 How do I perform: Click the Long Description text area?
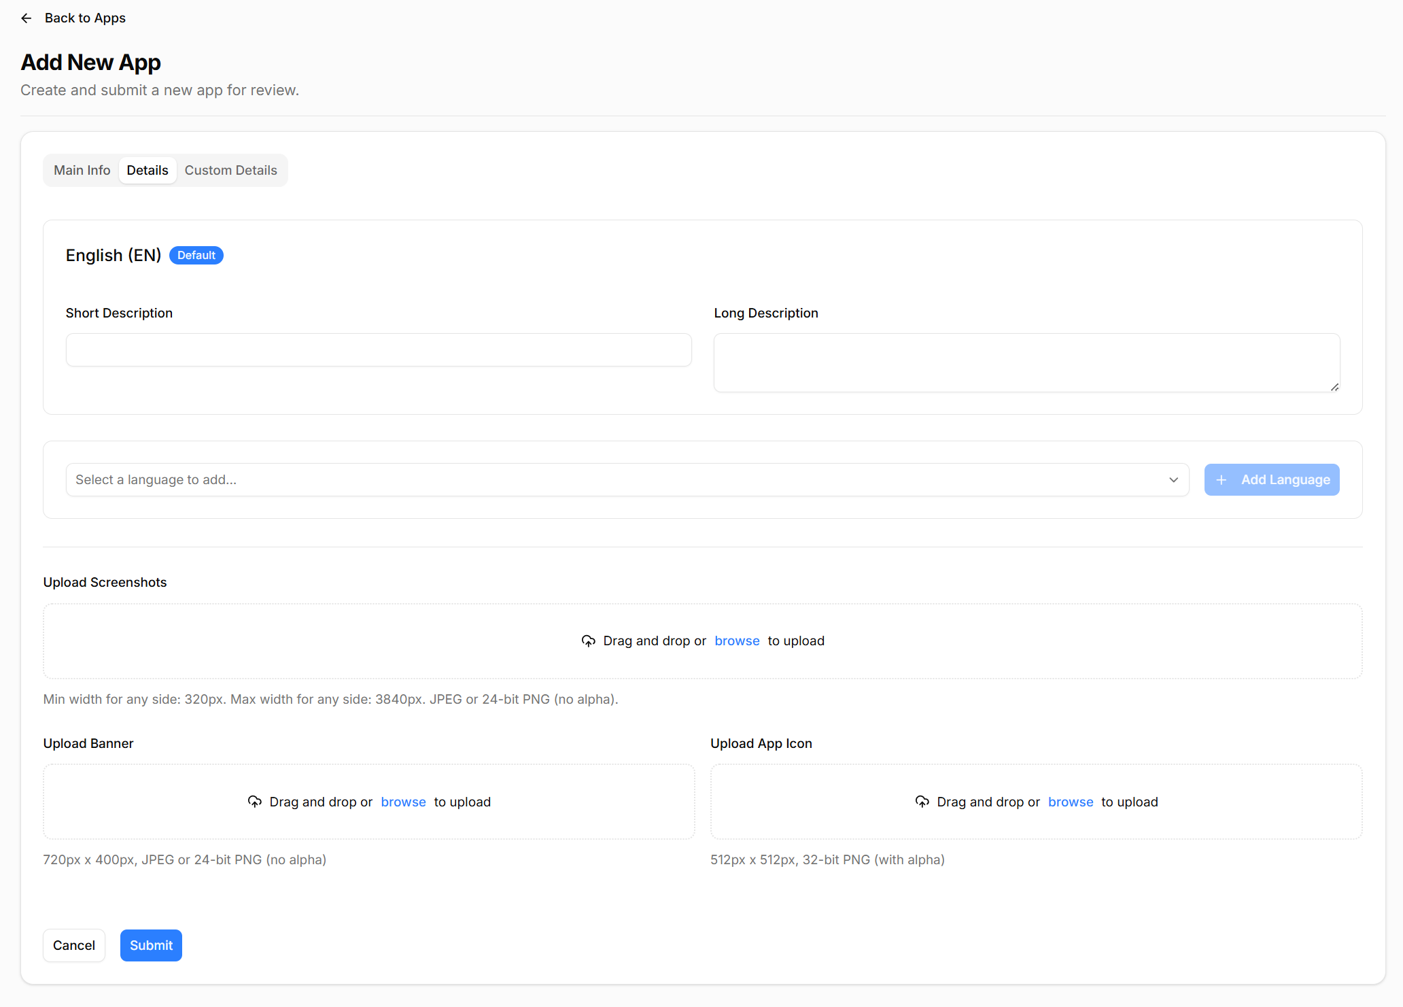tap(1026, 362)
